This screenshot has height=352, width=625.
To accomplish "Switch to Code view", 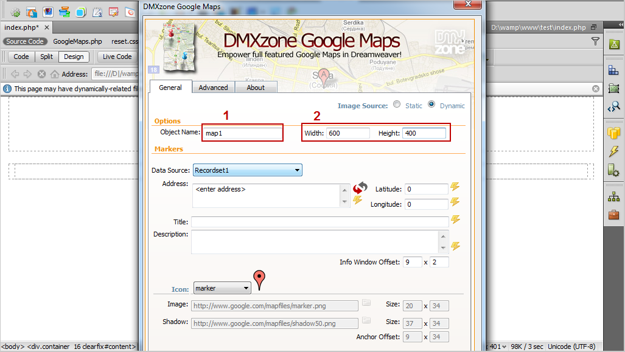I will [21, 57].
